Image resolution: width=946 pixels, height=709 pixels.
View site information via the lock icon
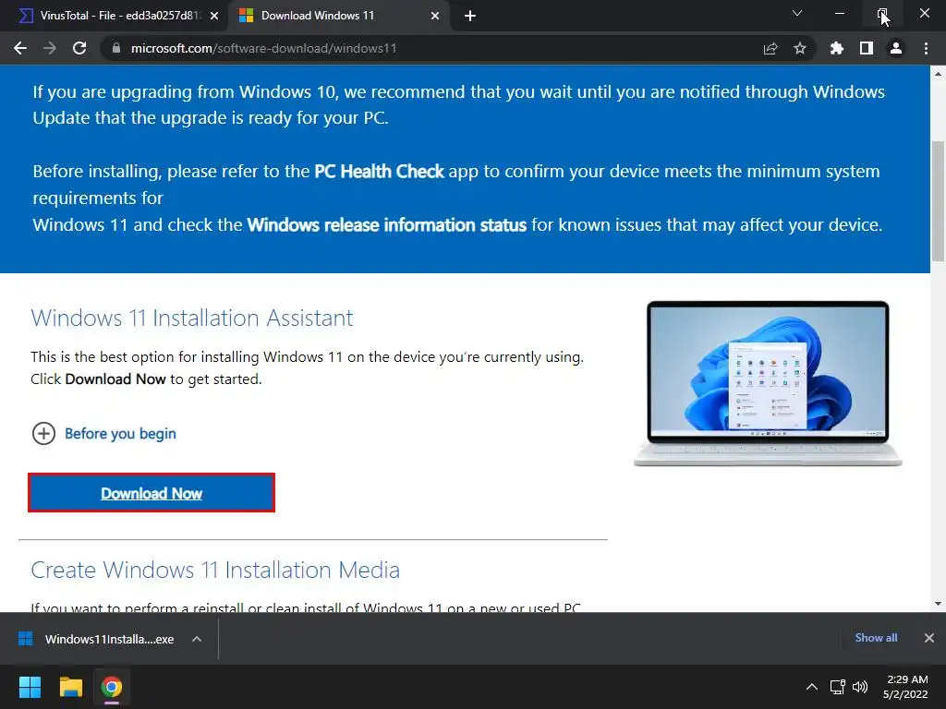coord(116,48)
